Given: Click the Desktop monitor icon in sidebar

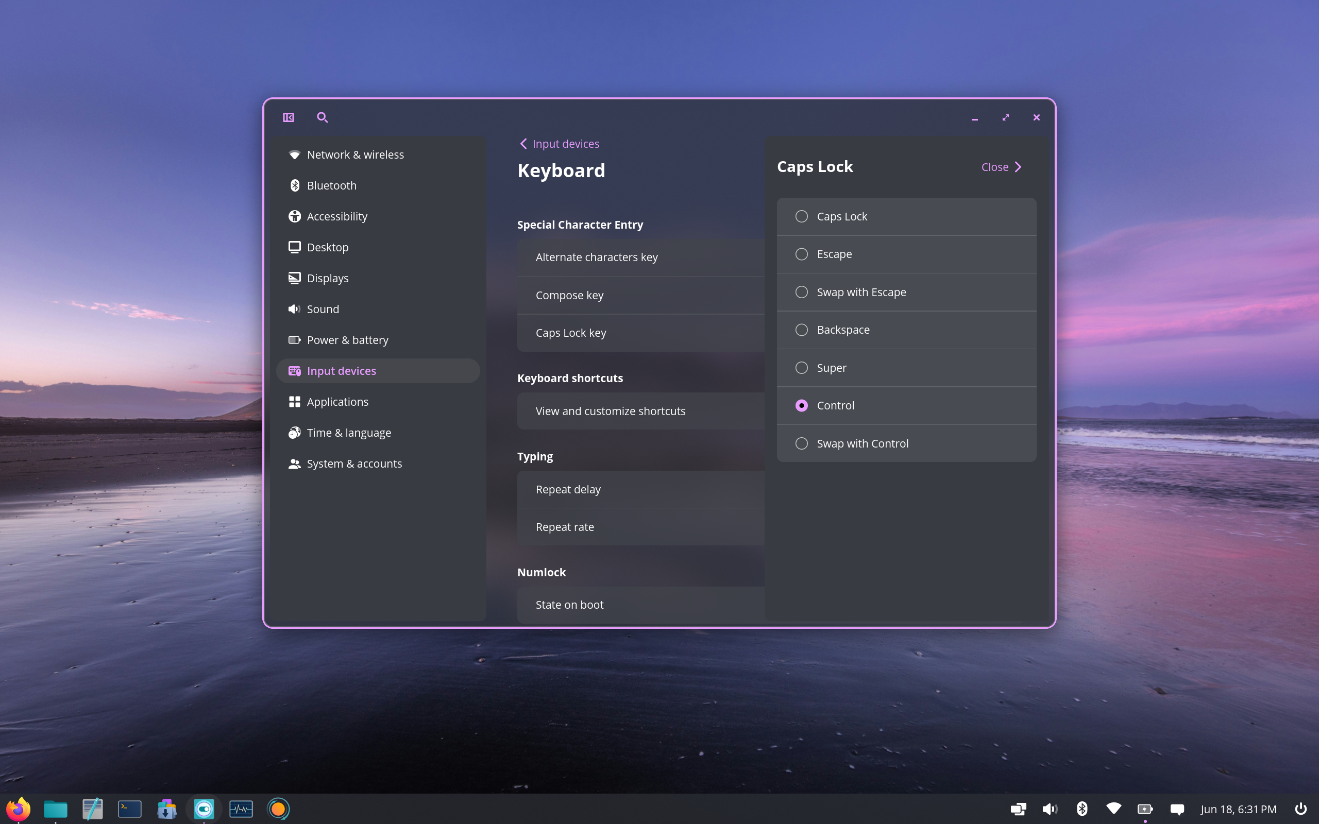Looking at the screenshot, I should [x=294, y=247].
